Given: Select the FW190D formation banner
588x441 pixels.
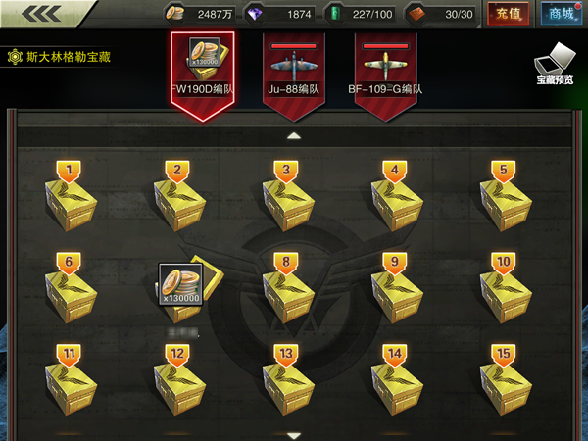Looking at the screenshot, I should [x=203, y=76].
